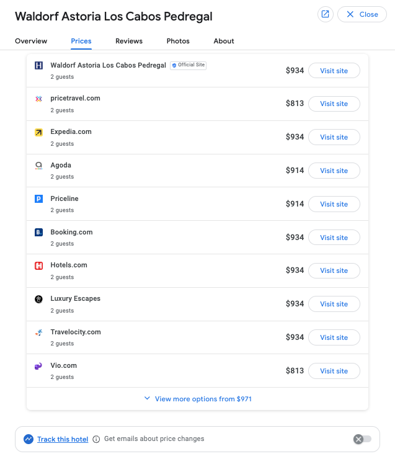
Task: Click the $914 price for Priceline
Action: click(x=295, y=203)
